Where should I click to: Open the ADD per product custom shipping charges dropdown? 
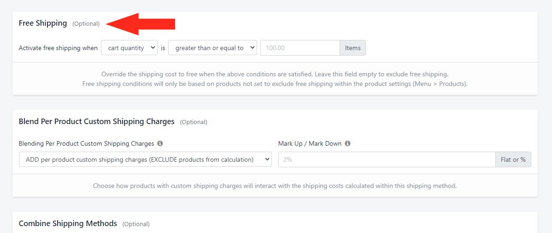146,159
